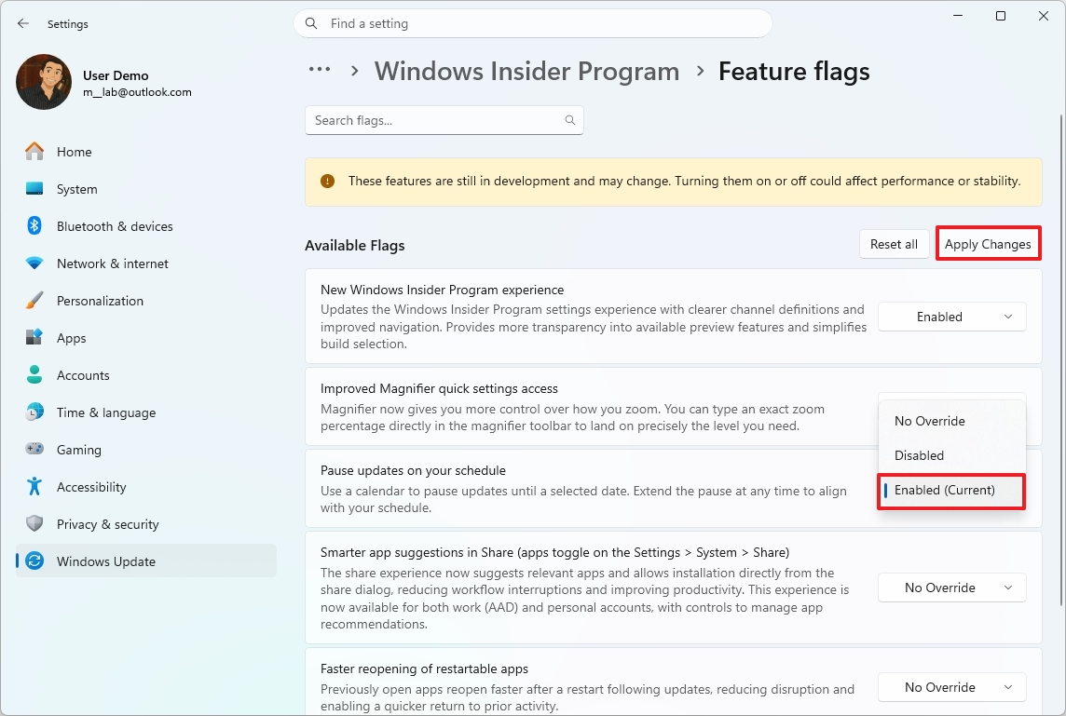Select the Bluetooth icon in sidebar
Image resolution: width=1066 pixels, height=716 pixels.
coord(34,226)
